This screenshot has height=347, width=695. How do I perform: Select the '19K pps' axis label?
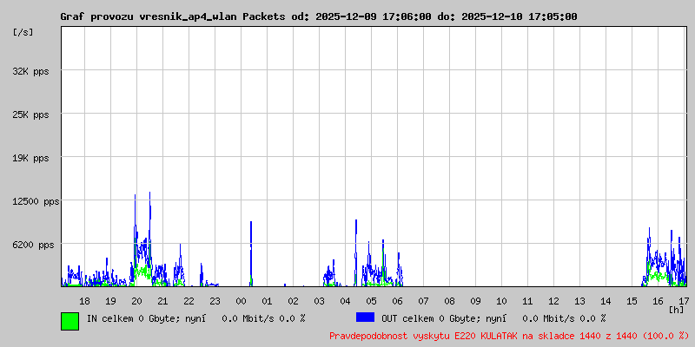[x=31, y=158]
